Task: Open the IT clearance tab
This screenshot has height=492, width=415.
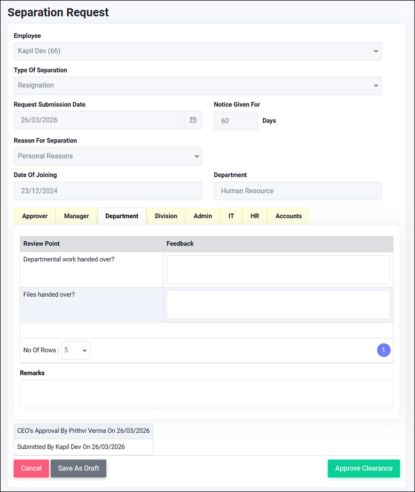Action: (x=231, y=216)
